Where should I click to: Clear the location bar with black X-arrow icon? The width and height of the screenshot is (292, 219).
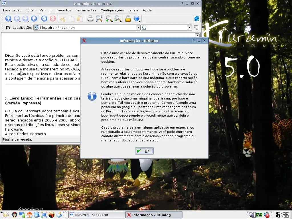tap(8, 28)
